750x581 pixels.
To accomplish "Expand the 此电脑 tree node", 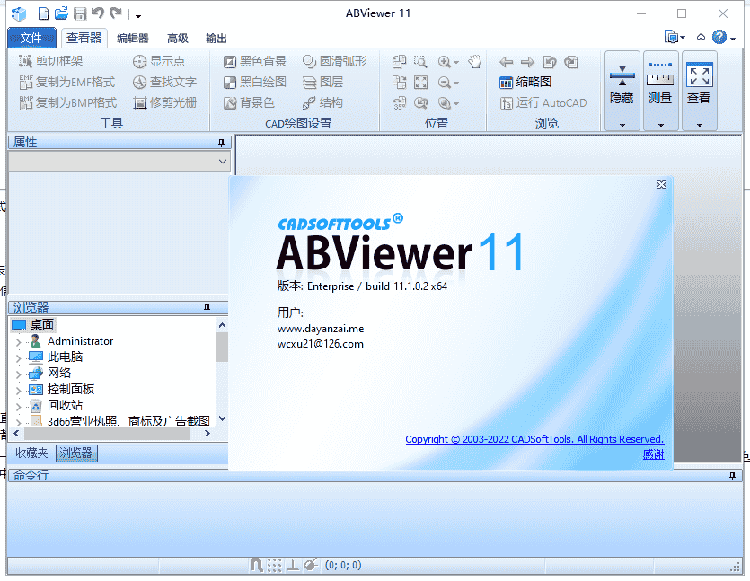I will (x=17, y=357).
